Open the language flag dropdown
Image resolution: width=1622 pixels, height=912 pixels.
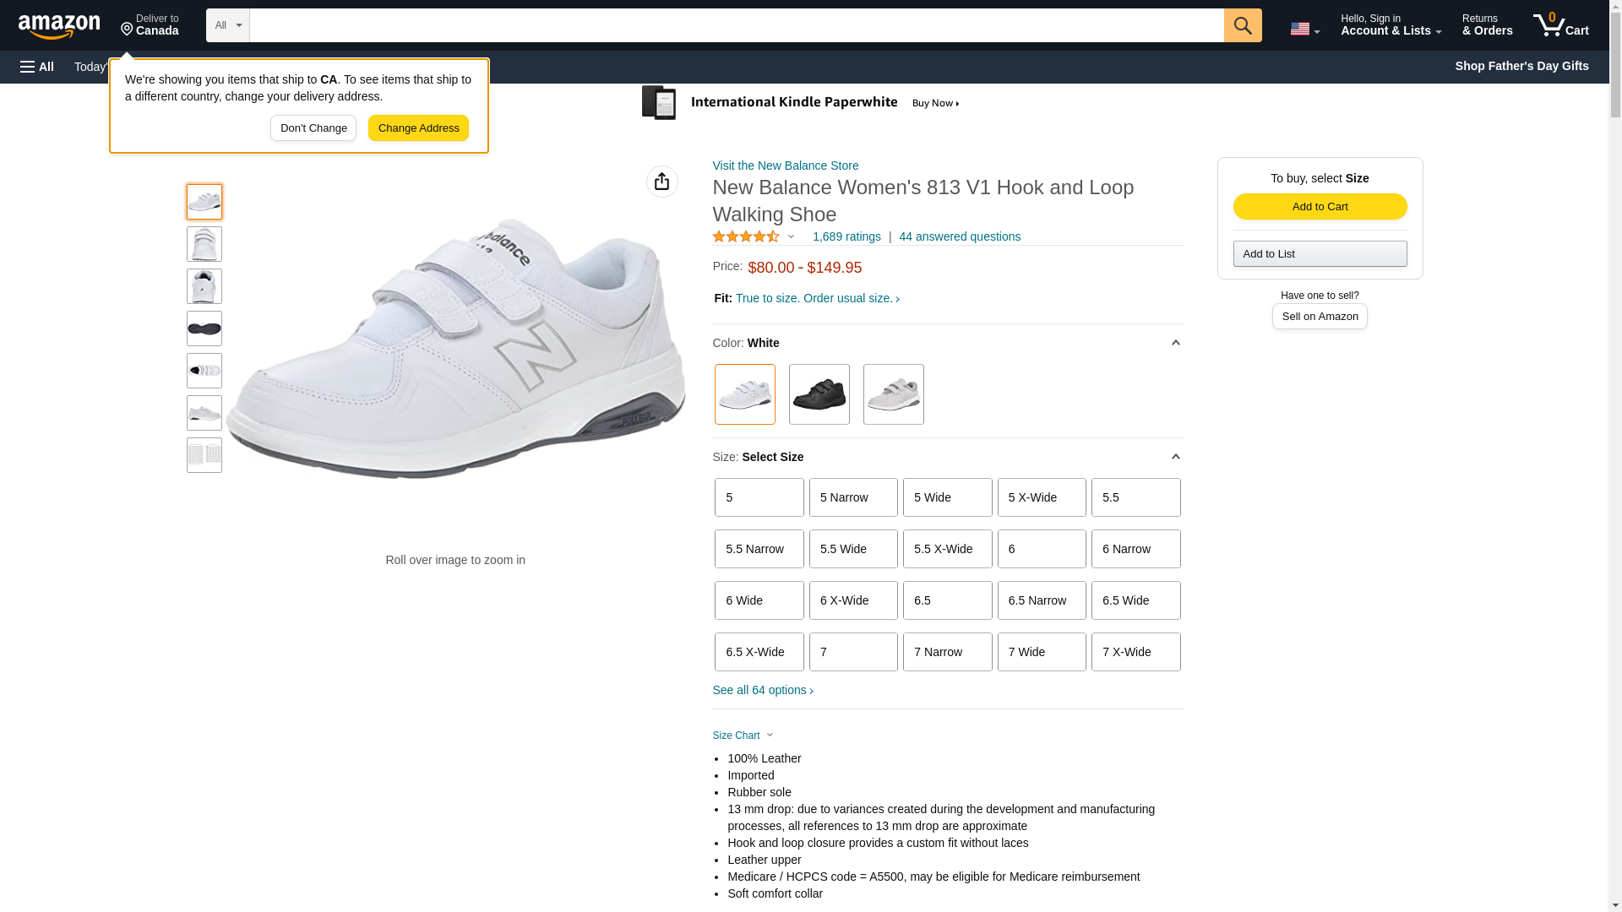pos(1304,29)
